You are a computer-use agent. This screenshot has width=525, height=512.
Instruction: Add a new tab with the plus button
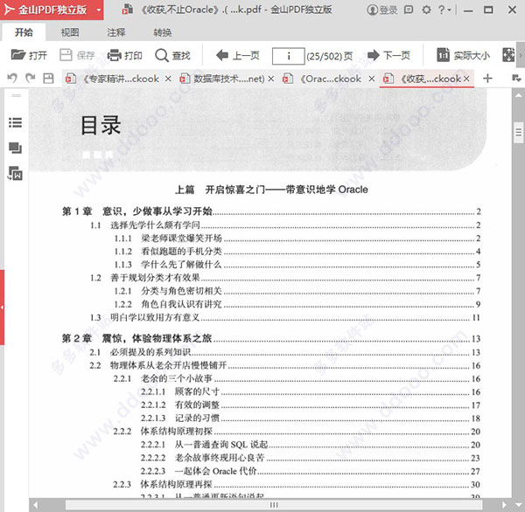click(487, 79)
